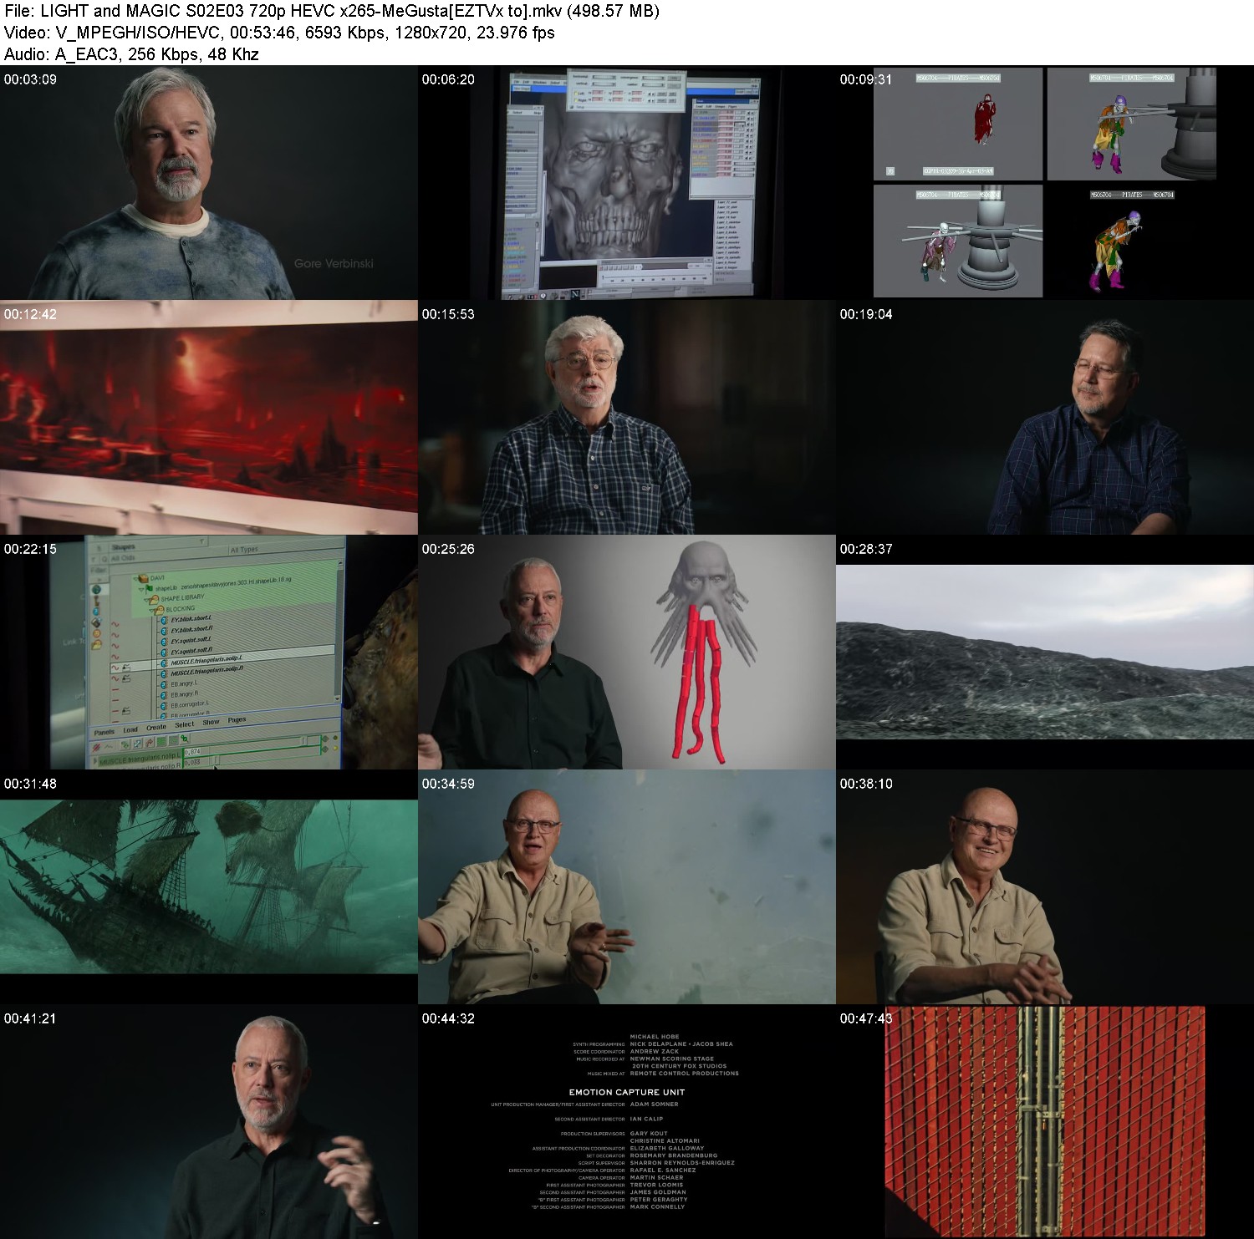Select the red volcanic concept art frame

(x=209, y=418)
